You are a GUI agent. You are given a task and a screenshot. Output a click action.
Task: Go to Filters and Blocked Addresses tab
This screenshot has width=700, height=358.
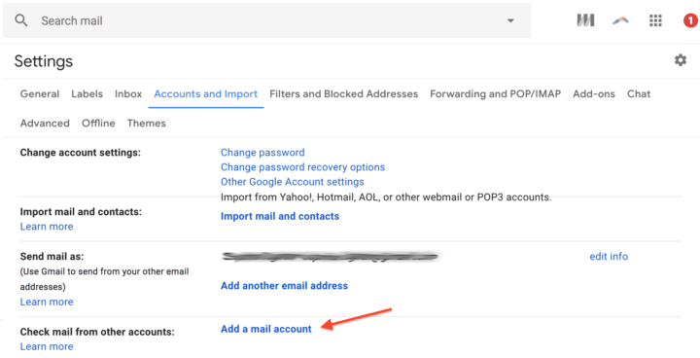tap(344, 93)
